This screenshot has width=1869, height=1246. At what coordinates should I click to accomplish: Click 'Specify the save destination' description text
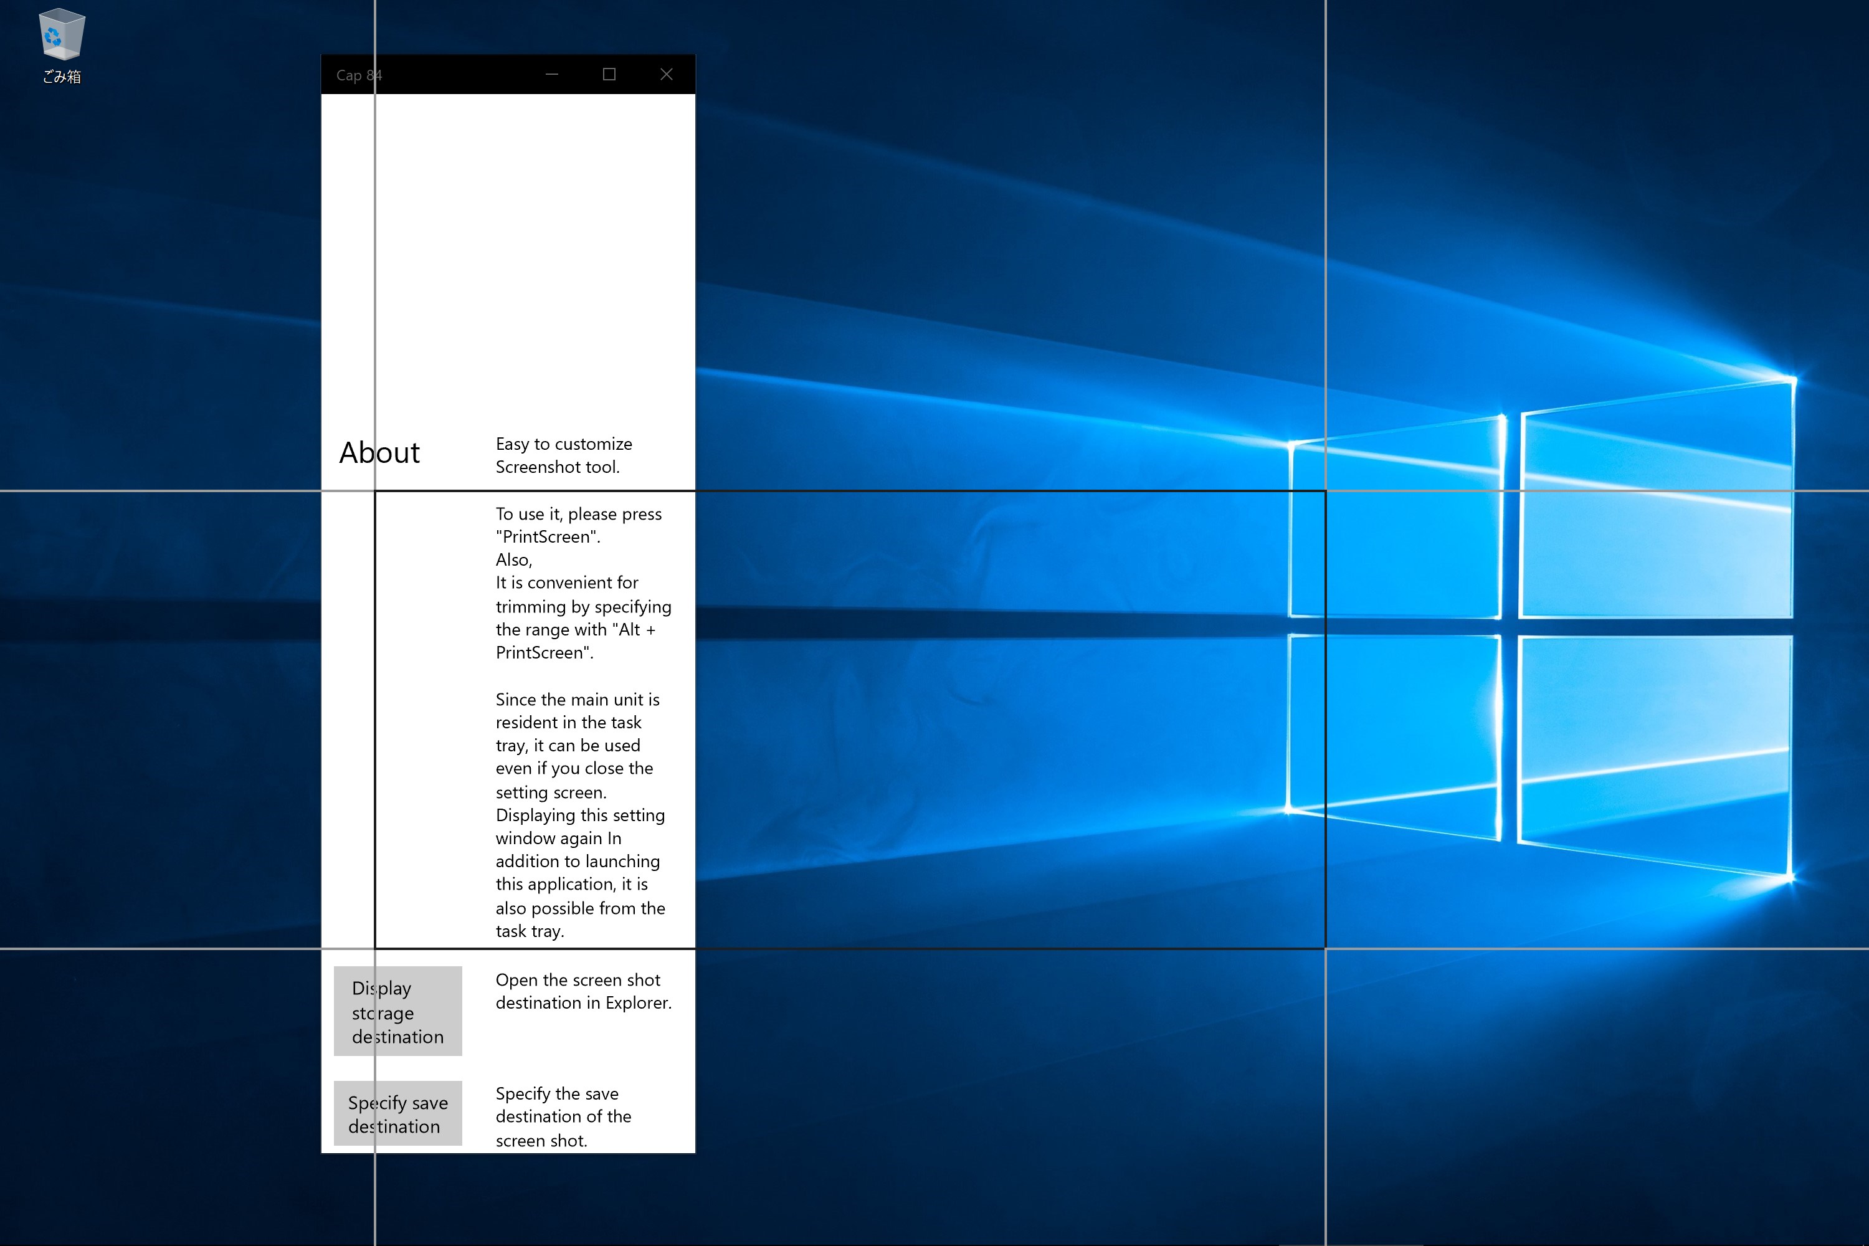click(563, 1116)
